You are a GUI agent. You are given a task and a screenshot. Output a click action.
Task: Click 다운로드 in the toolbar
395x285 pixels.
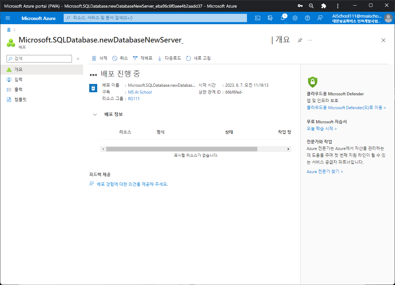(169, 58)
